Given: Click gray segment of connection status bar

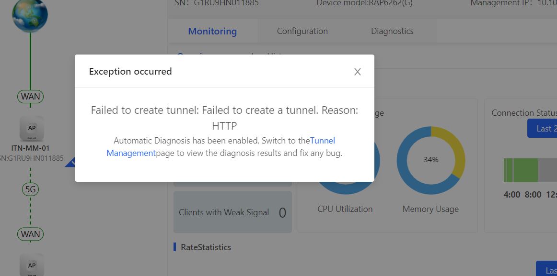Looking at the screenshot, I should (x=547, y=170).
